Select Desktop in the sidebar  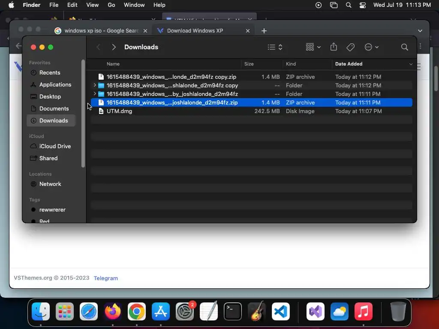[x=51, y=96]
